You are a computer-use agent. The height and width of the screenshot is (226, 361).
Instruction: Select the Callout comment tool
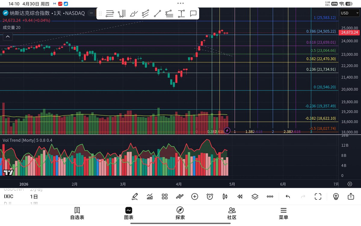tap(193, 14)
